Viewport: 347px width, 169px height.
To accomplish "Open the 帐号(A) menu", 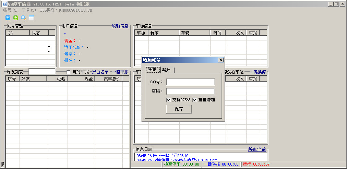I will [x=10, y=10].
